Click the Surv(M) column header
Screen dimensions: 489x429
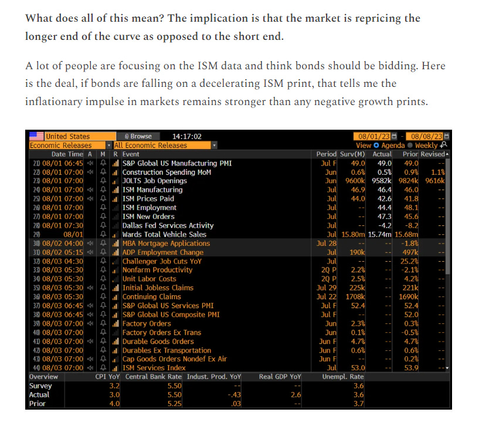(352, 154)
